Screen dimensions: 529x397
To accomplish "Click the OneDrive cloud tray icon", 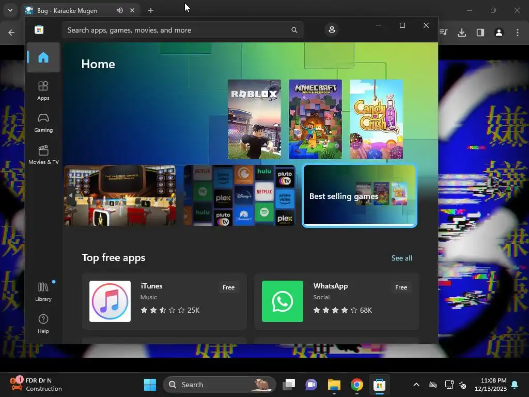I will [433, 385].
